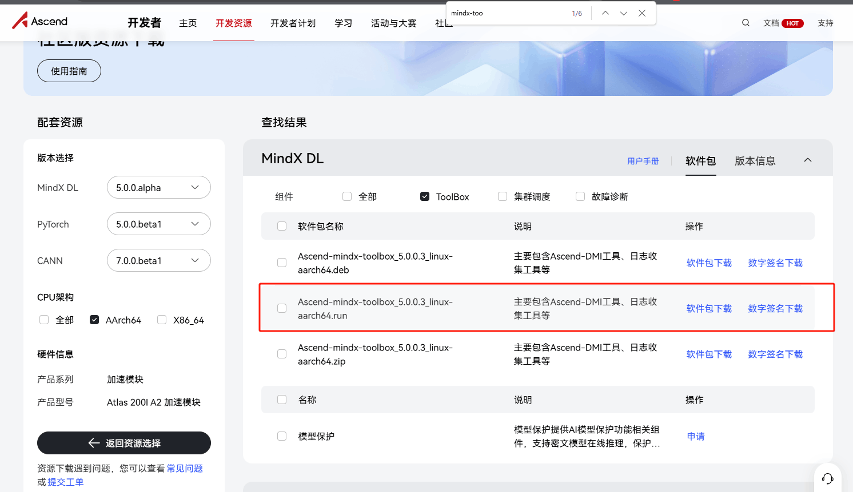Open the 开发资源 nav item
The height and width of the screenshot is (492, 853).
[x=234, y=23]
